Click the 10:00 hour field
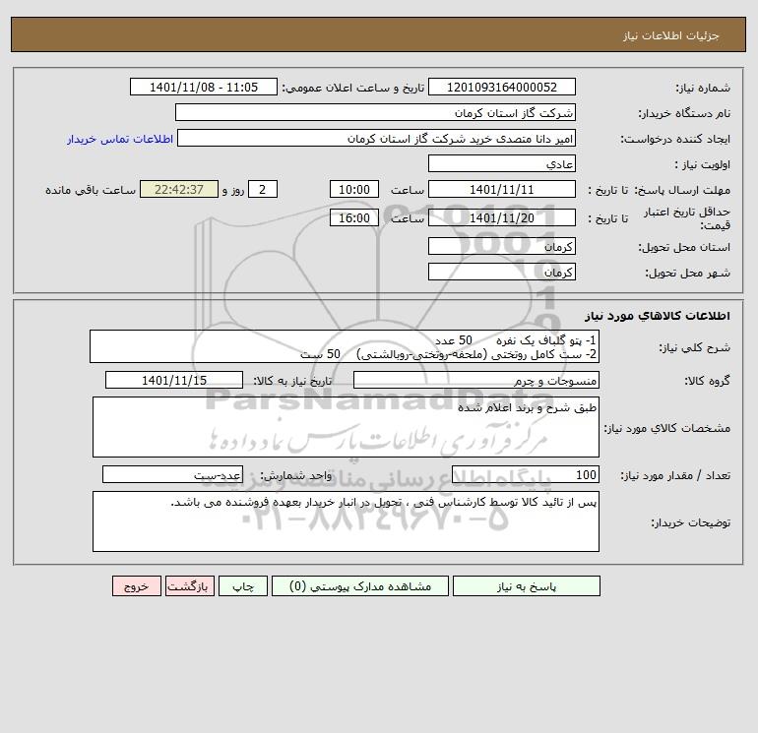The width and height of the screenshot is (758, 733). 353,190
